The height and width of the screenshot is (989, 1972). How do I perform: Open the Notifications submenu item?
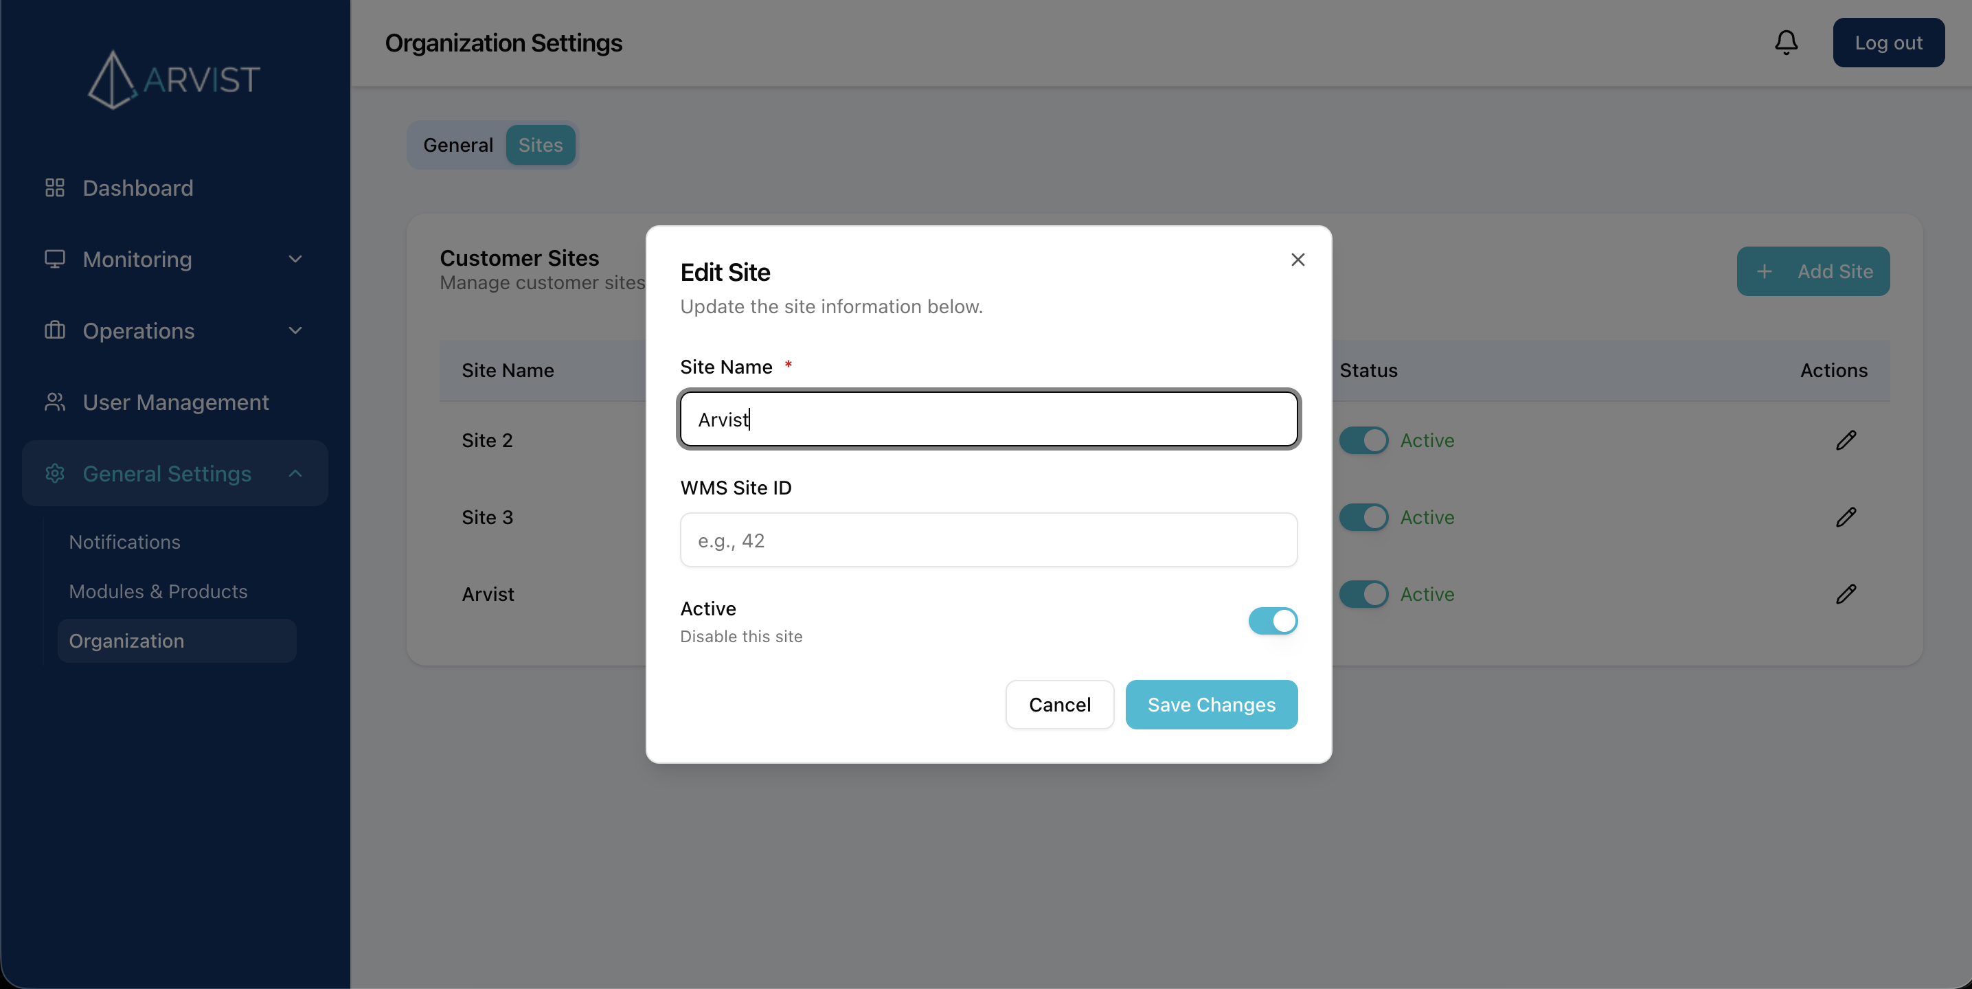point(125,542)
